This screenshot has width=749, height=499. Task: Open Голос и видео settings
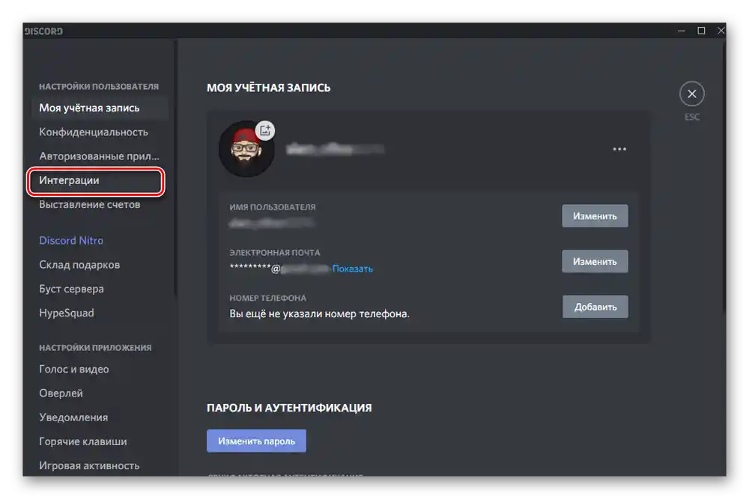[x=100, y=370]
